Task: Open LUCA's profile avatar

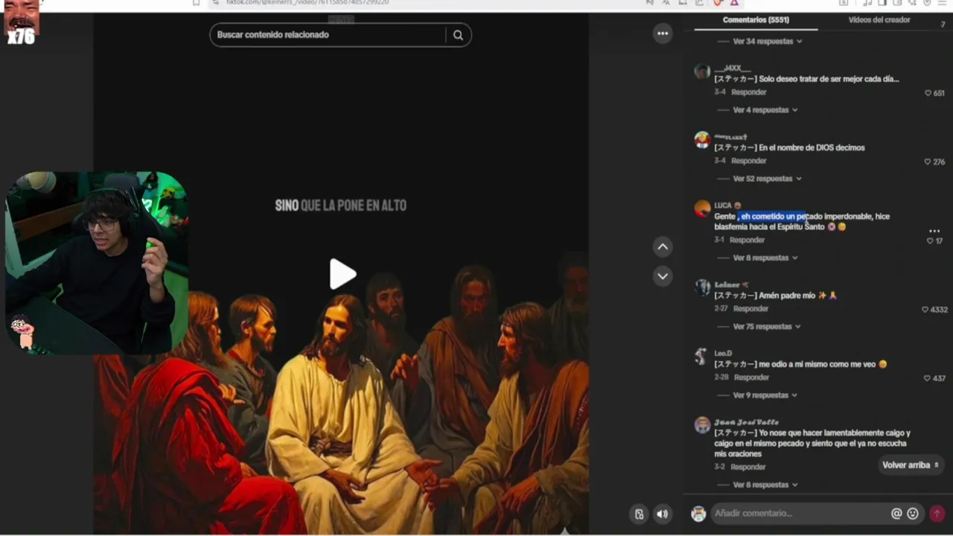Action: [702, 208]
